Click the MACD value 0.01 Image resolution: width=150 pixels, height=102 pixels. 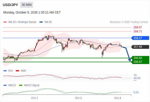coord(136,92)
